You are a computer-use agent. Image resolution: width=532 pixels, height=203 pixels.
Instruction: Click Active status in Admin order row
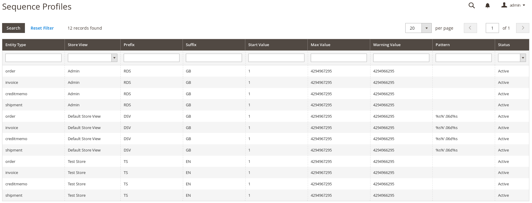503,71
